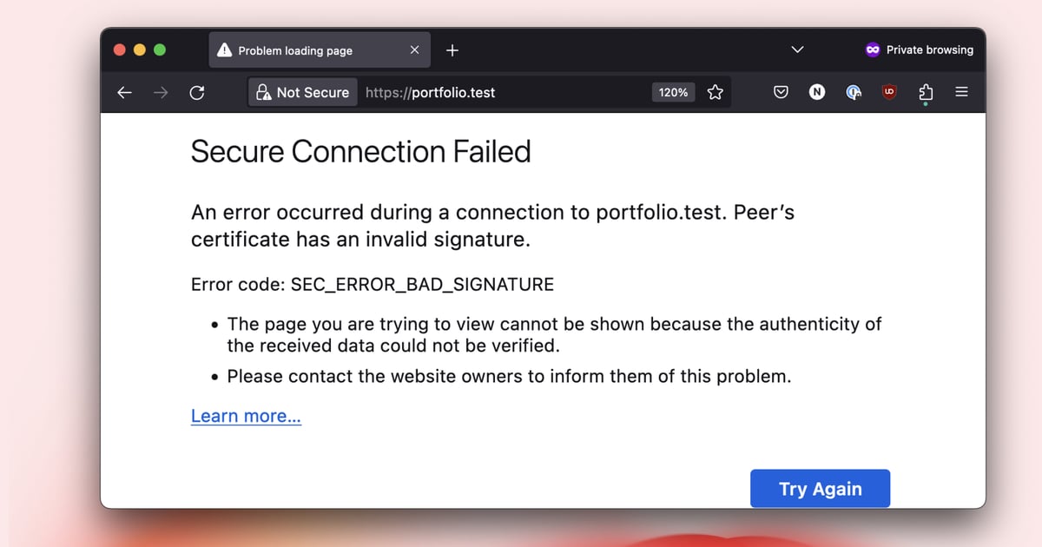This screenshot has height=547, width=1042.
Task: Close the Problem loading page tab
Action: [x=414, y=50]
